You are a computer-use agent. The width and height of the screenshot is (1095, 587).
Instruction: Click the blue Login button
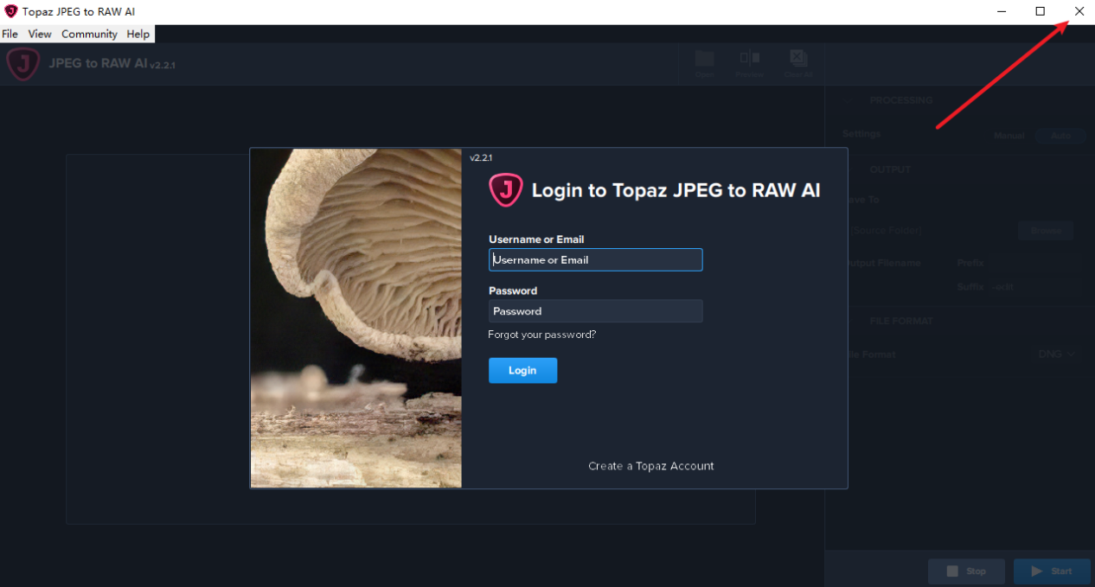pyautogui.click(x=522, y=370)
